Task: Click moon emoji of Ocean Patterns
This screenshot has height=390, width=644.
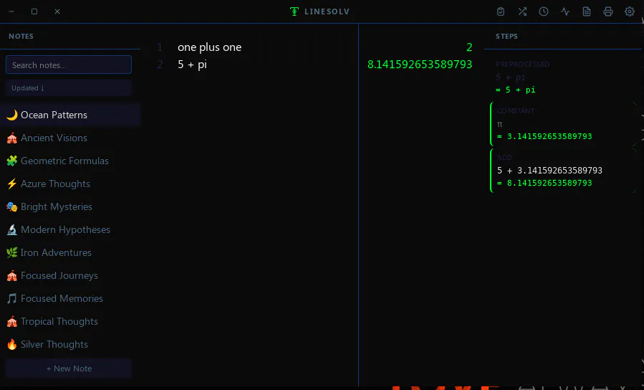Action: 12,115
